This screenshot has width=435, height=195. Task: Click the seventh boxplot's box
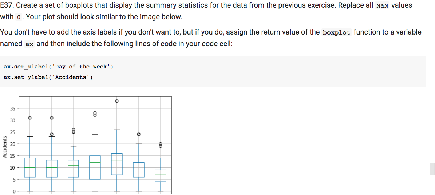[161, 176]
